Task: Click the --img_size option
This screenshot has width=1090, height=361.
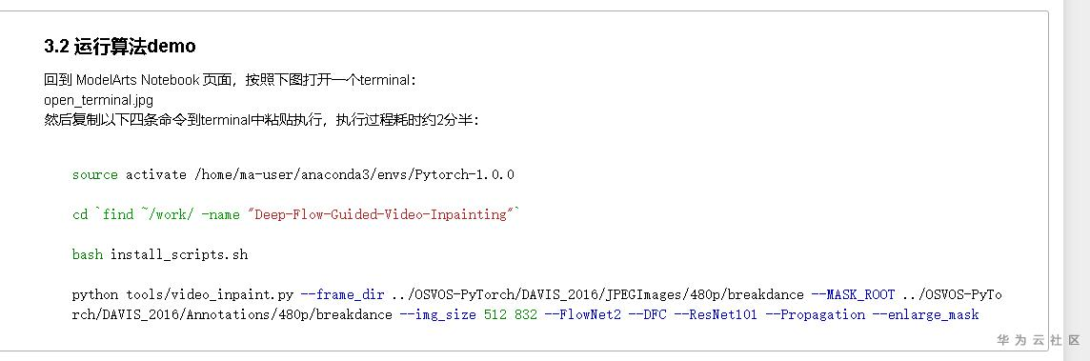Action: coord(438,314)
